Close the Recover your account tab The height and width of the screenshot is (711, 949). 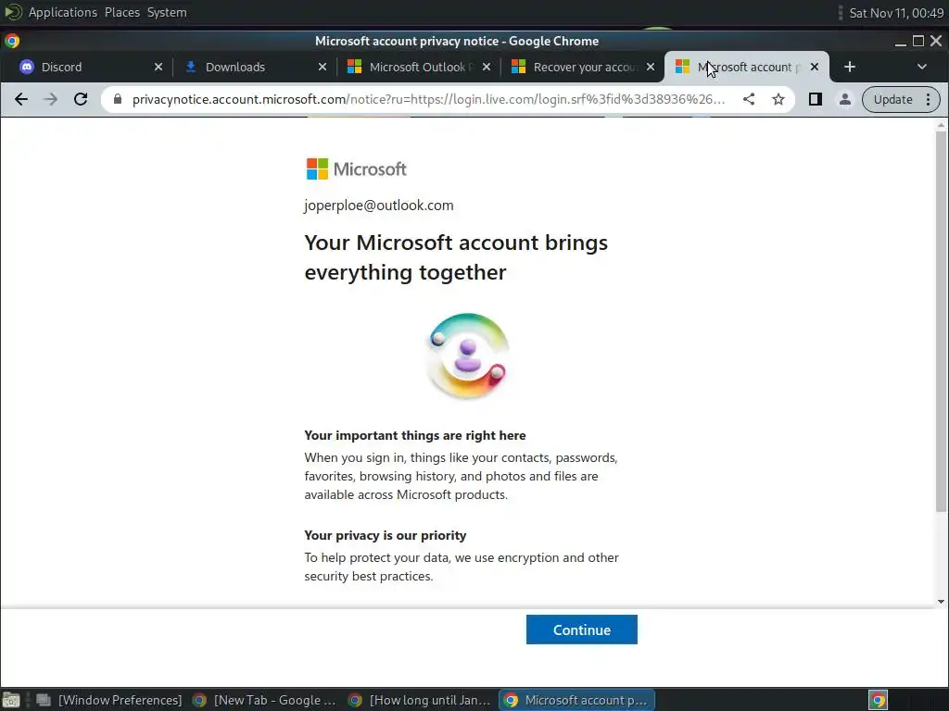[x=650, y=67]
